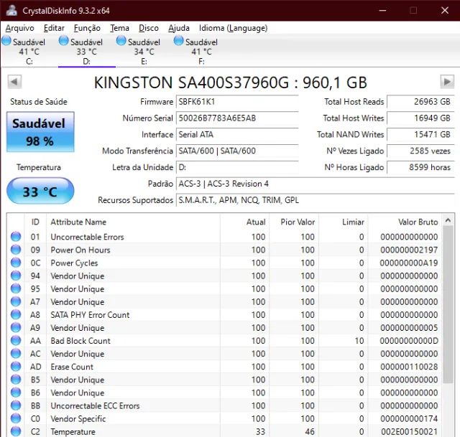Click the raw value 002E00150021

[x=409, y=431]
